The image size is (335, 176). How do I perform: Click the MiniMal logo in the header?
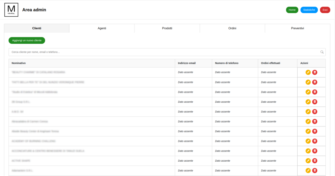click(11, 10)
